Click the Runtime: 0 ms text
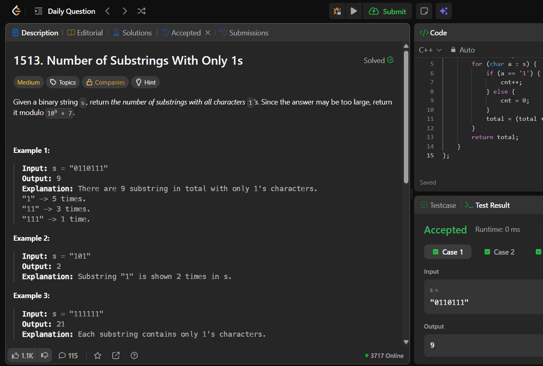The image size is (543, 366). [497, 229]
